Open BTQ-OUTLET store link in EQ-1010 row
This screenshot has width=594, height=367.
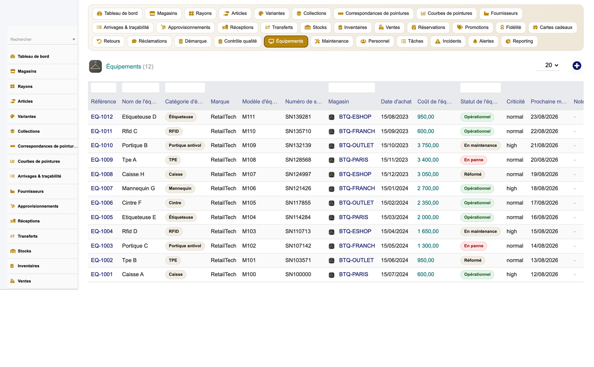click(356, 145)
